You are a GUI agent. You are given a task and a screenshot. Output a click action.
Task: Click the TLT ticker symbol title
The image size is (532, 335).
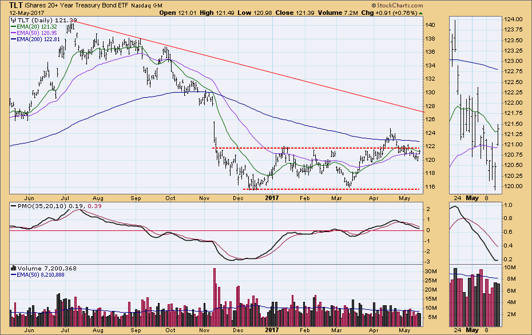point(16,5)
